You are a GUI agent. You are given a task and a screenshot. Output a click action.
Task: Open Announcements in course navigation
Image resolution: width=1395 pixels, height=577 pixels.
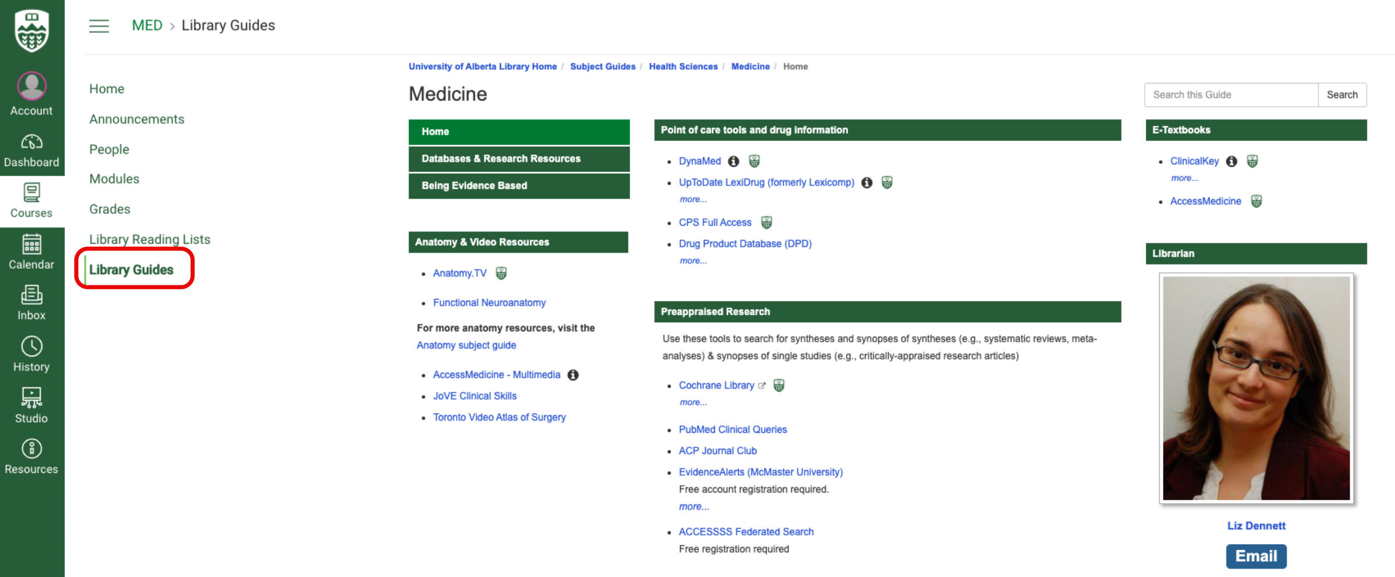coord(137,119)
